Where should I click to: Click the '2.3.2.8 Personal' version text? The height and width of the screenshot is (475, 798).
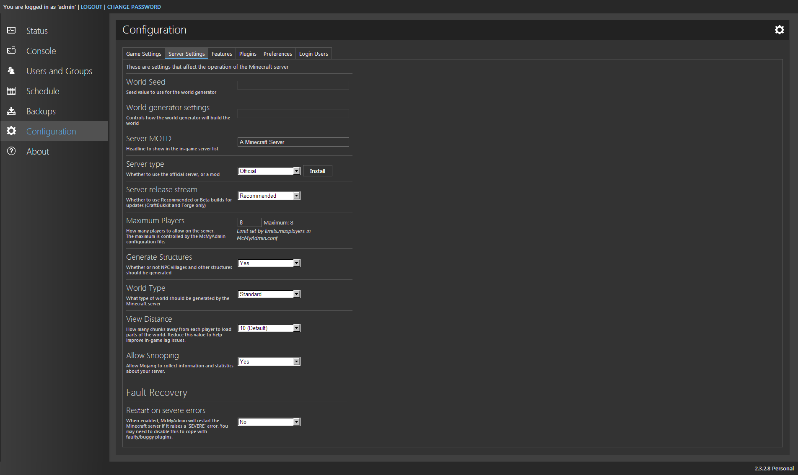pos(774,468)
